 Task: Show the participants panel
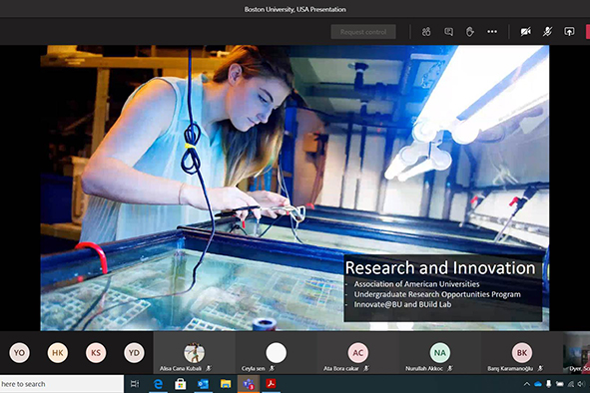pyautogui.click(x=426, y=32)
